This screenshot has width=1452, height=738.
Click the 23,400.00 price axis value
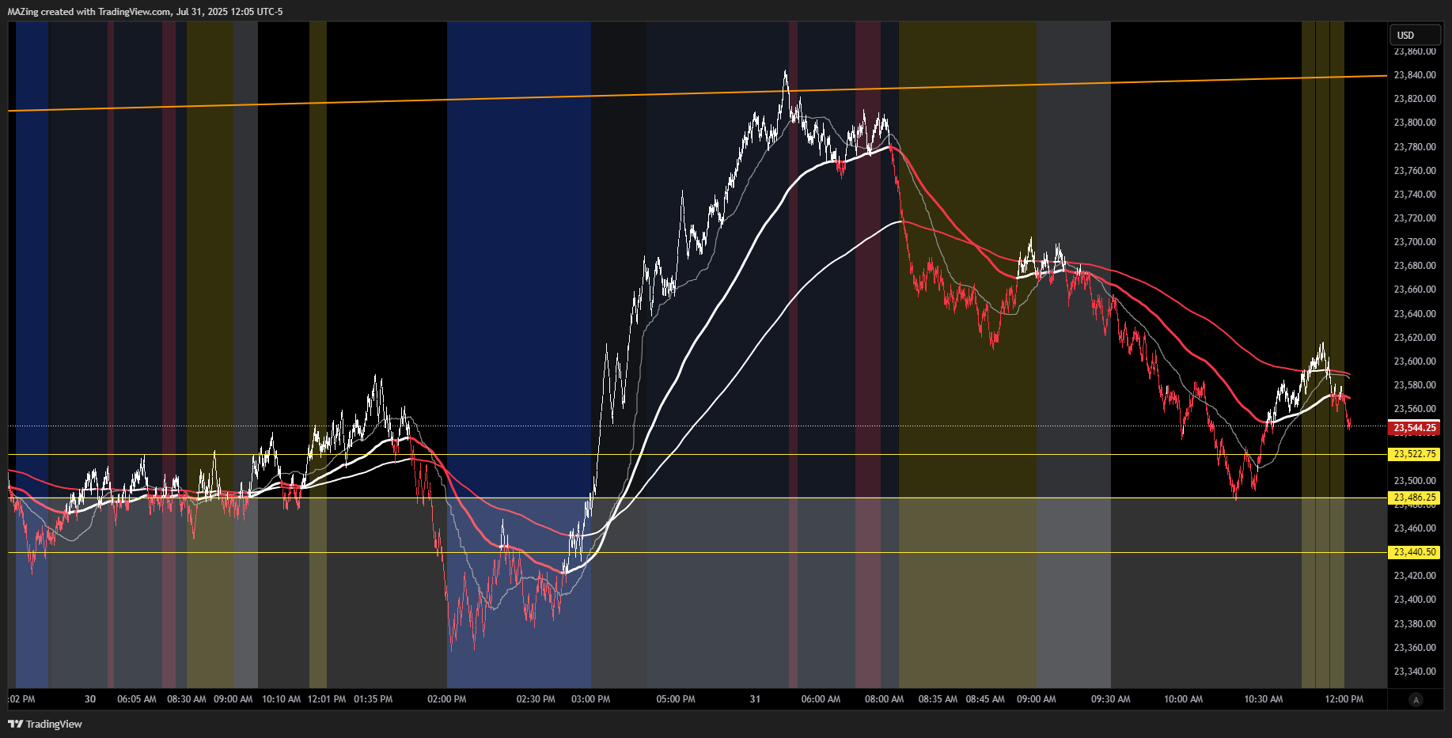[1415, 600]
